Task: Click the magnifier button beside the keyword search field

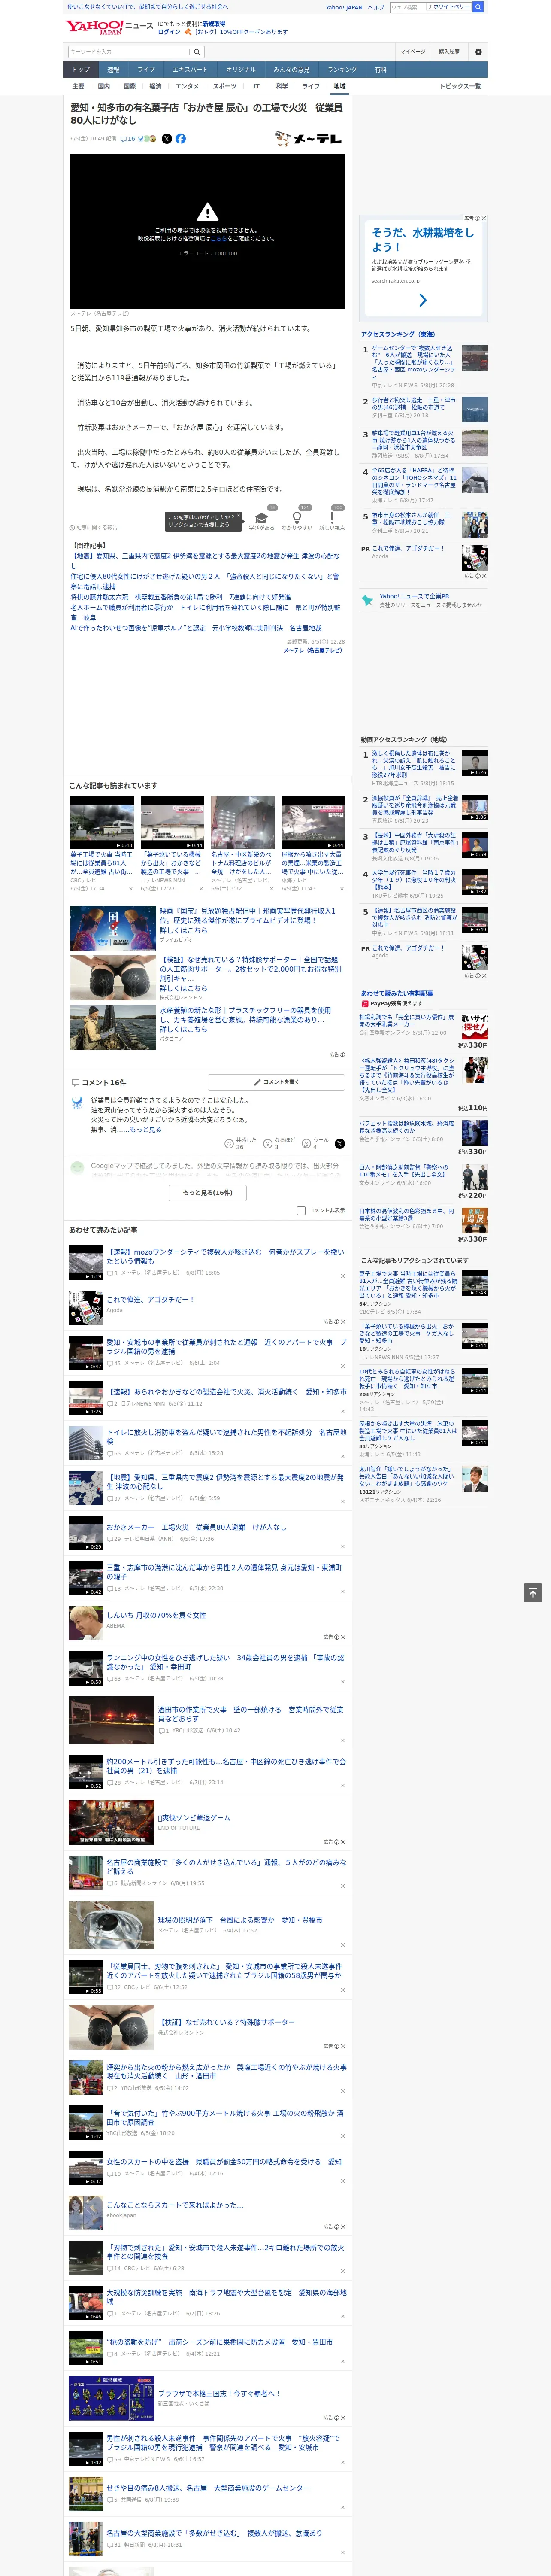Action: [197, 51]
